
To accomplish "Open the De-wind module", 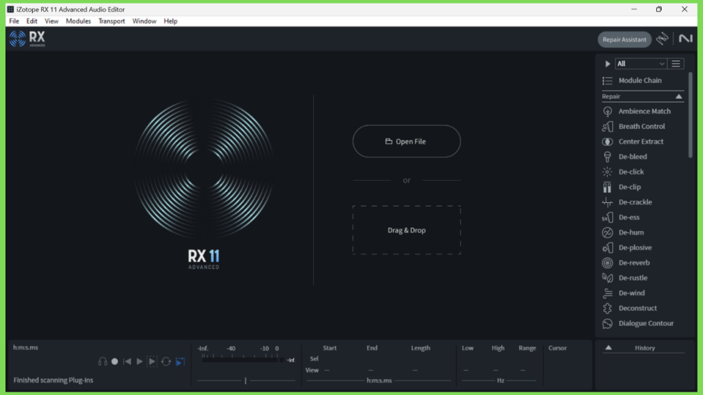I will click(x=623, y=293).
